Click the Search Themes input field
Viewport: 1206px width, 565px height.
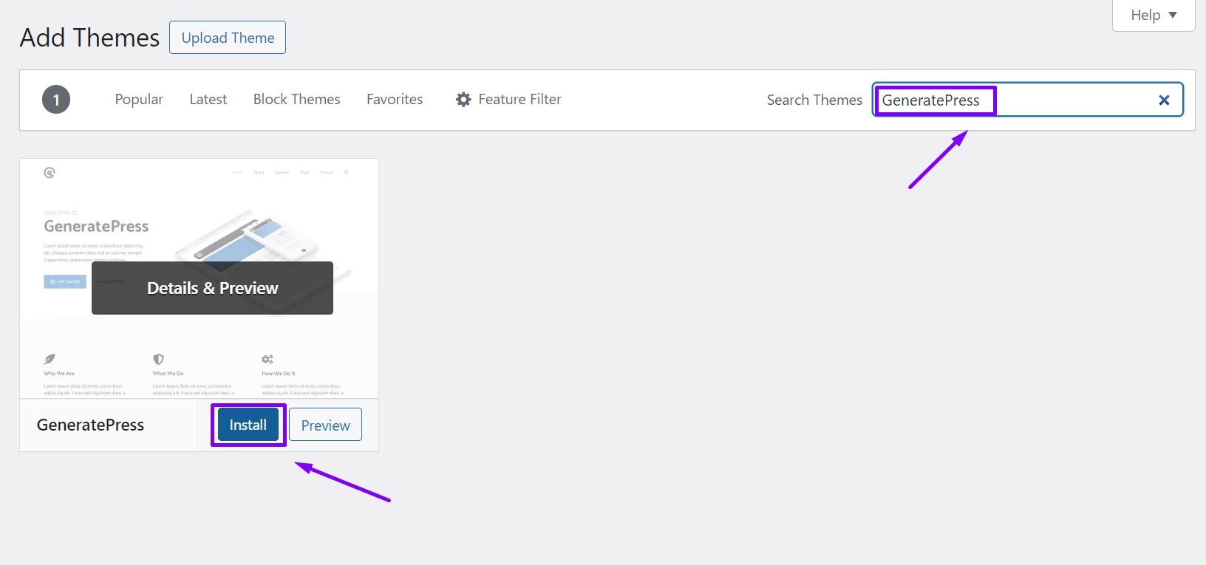pyautogui.click(x=1028, y=100)
